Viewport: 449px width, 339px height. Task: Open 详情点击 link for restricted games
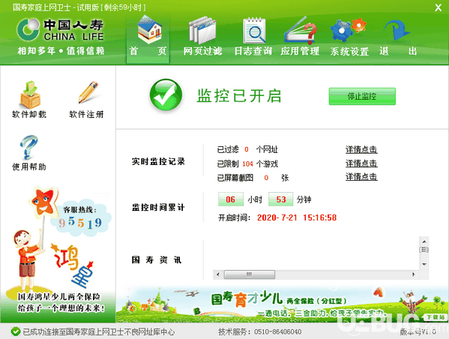coord(361,163)
